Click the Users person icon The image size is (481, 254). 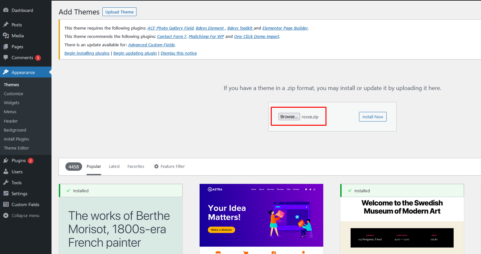pyautogui.click(x=6, y=172)
